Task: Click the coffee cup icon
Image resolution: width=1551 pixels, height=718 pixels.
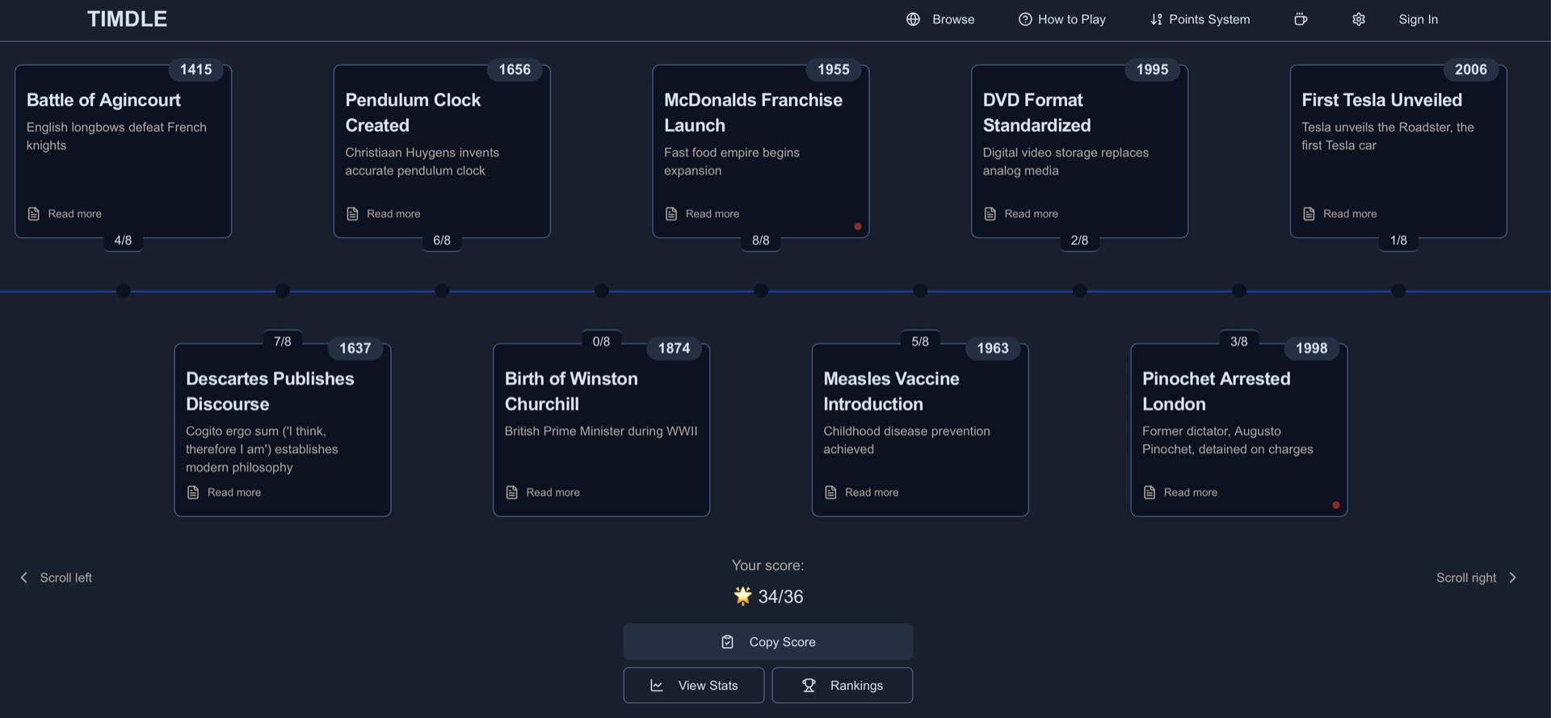Action: click(1301, 19)
